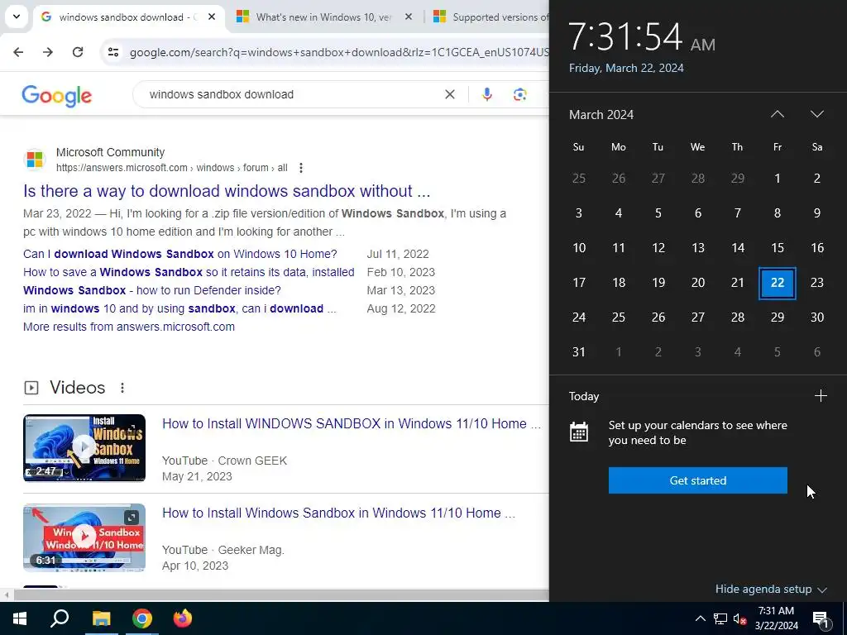This screenshot has height=635, width=847.
Task: Go to next month in calendar
Action: coord(816,114)
